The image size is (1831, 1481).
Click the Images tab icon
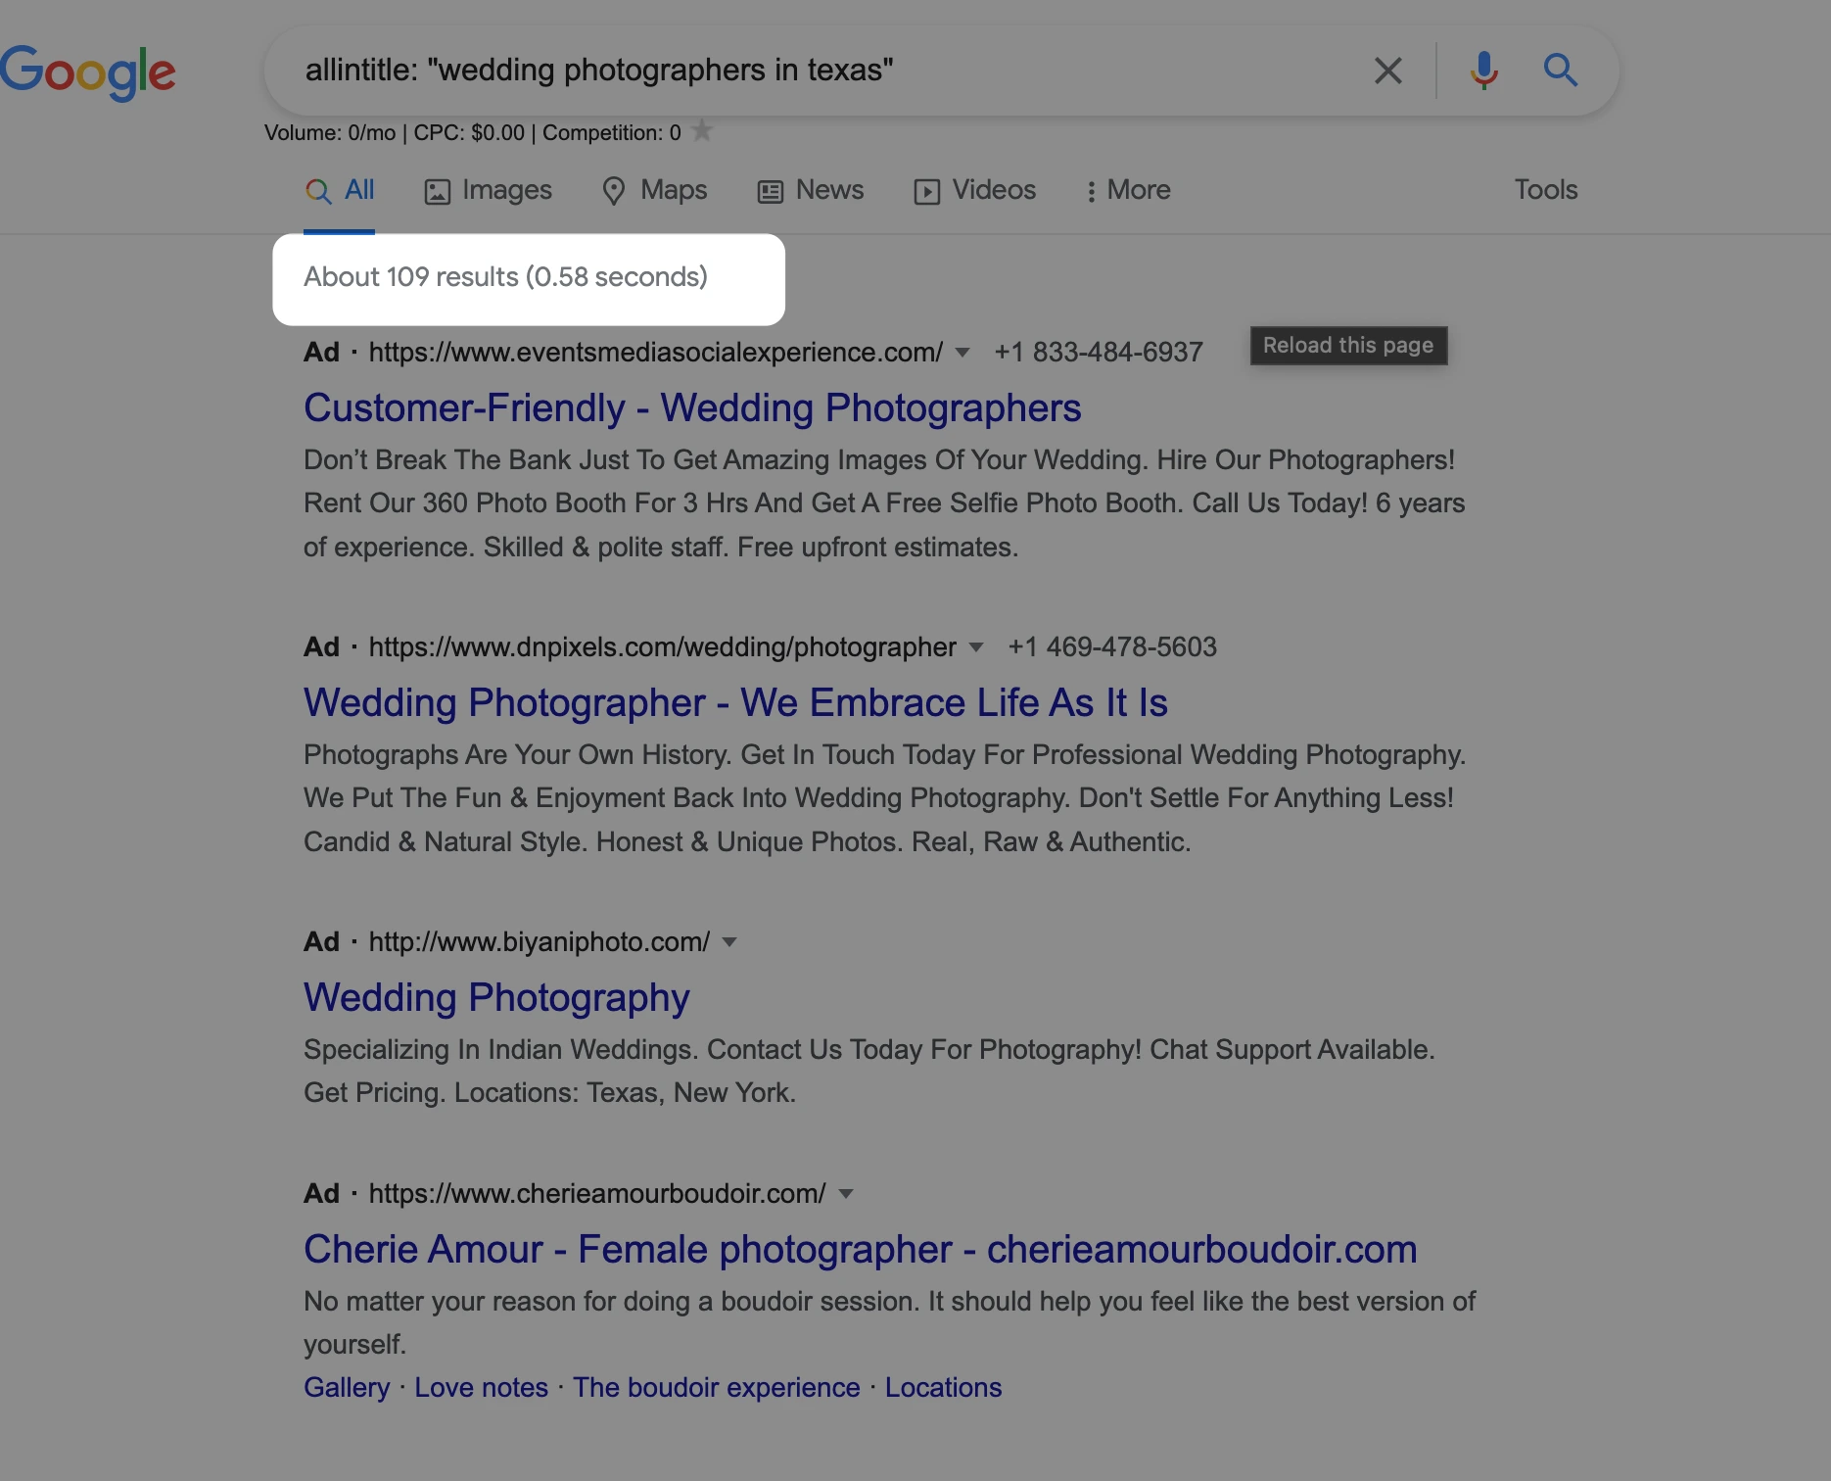coord(437,191)
